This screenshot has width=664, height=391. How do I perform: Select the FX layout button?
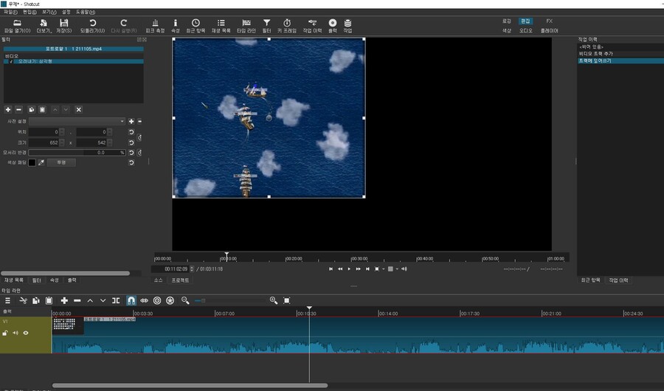click(549, 21)
